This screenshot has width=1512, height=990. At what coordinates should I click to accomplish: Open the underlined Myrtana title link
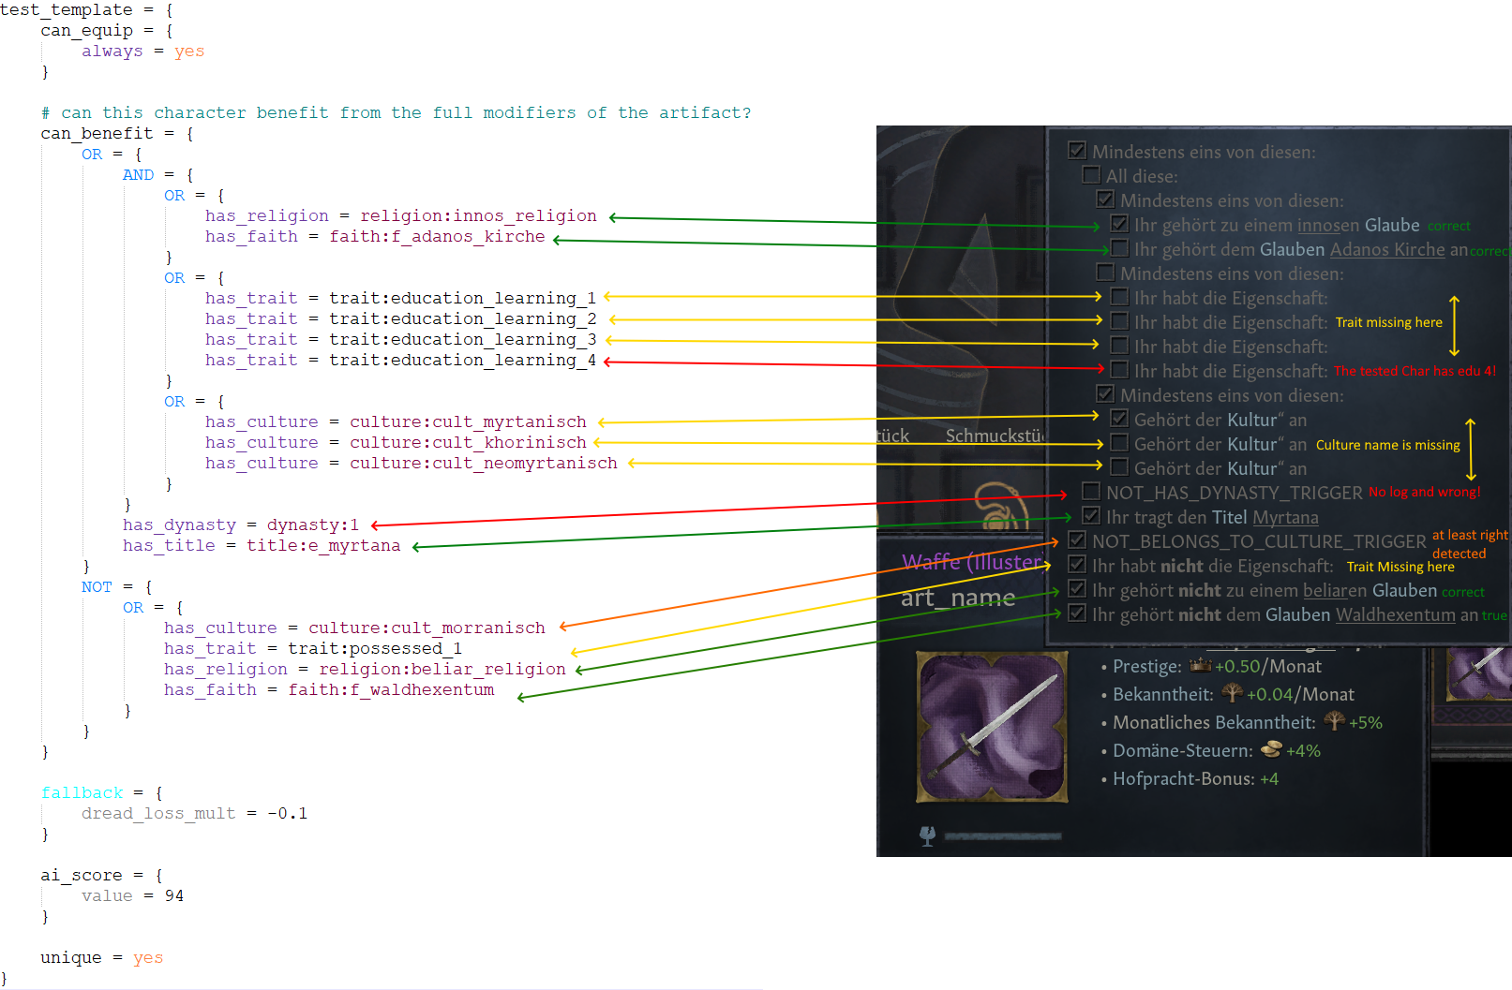(1285, 517)
